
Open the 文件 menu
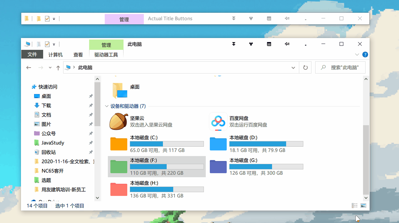coord(32,54)
